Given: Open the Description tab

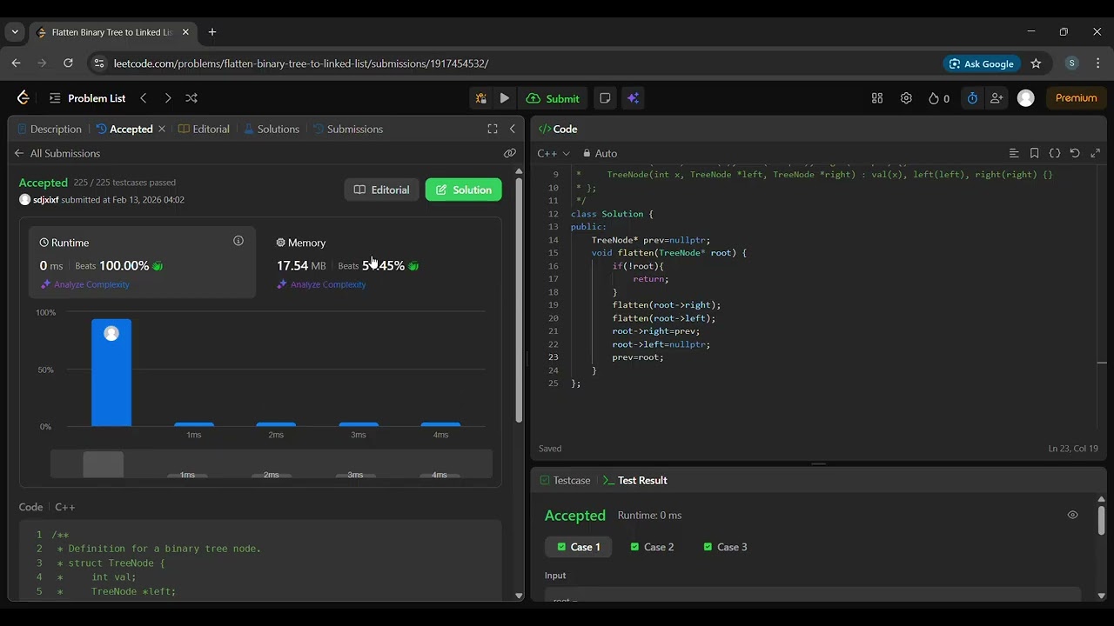Looking at the screenshot, I should pyautogui.click(x=50, y=129).
